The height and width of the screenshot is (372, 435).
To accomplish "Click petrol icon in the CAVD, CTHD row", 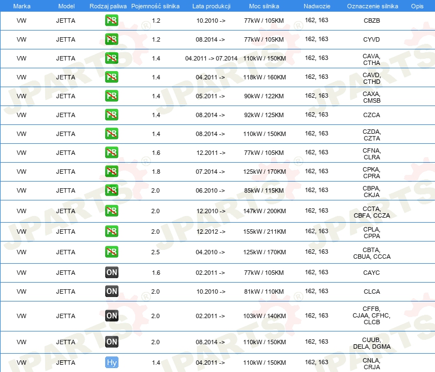I will 111,77.
